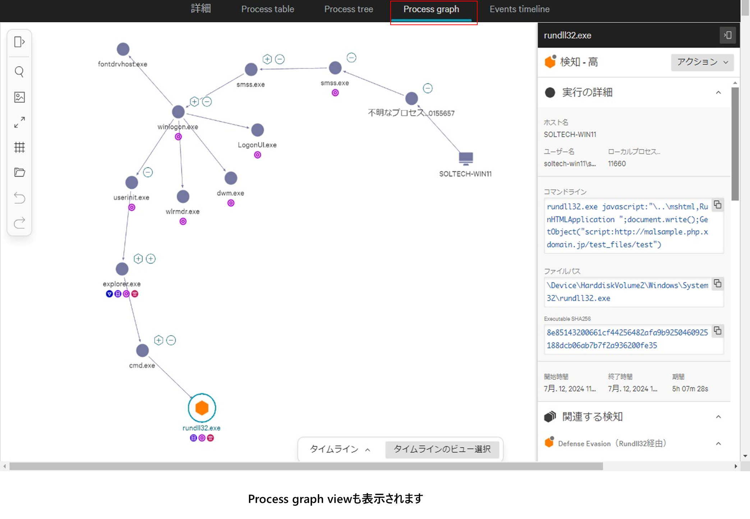Collapse the 関連する検知 section
The image size is (750, 519).
coord(718,417)
